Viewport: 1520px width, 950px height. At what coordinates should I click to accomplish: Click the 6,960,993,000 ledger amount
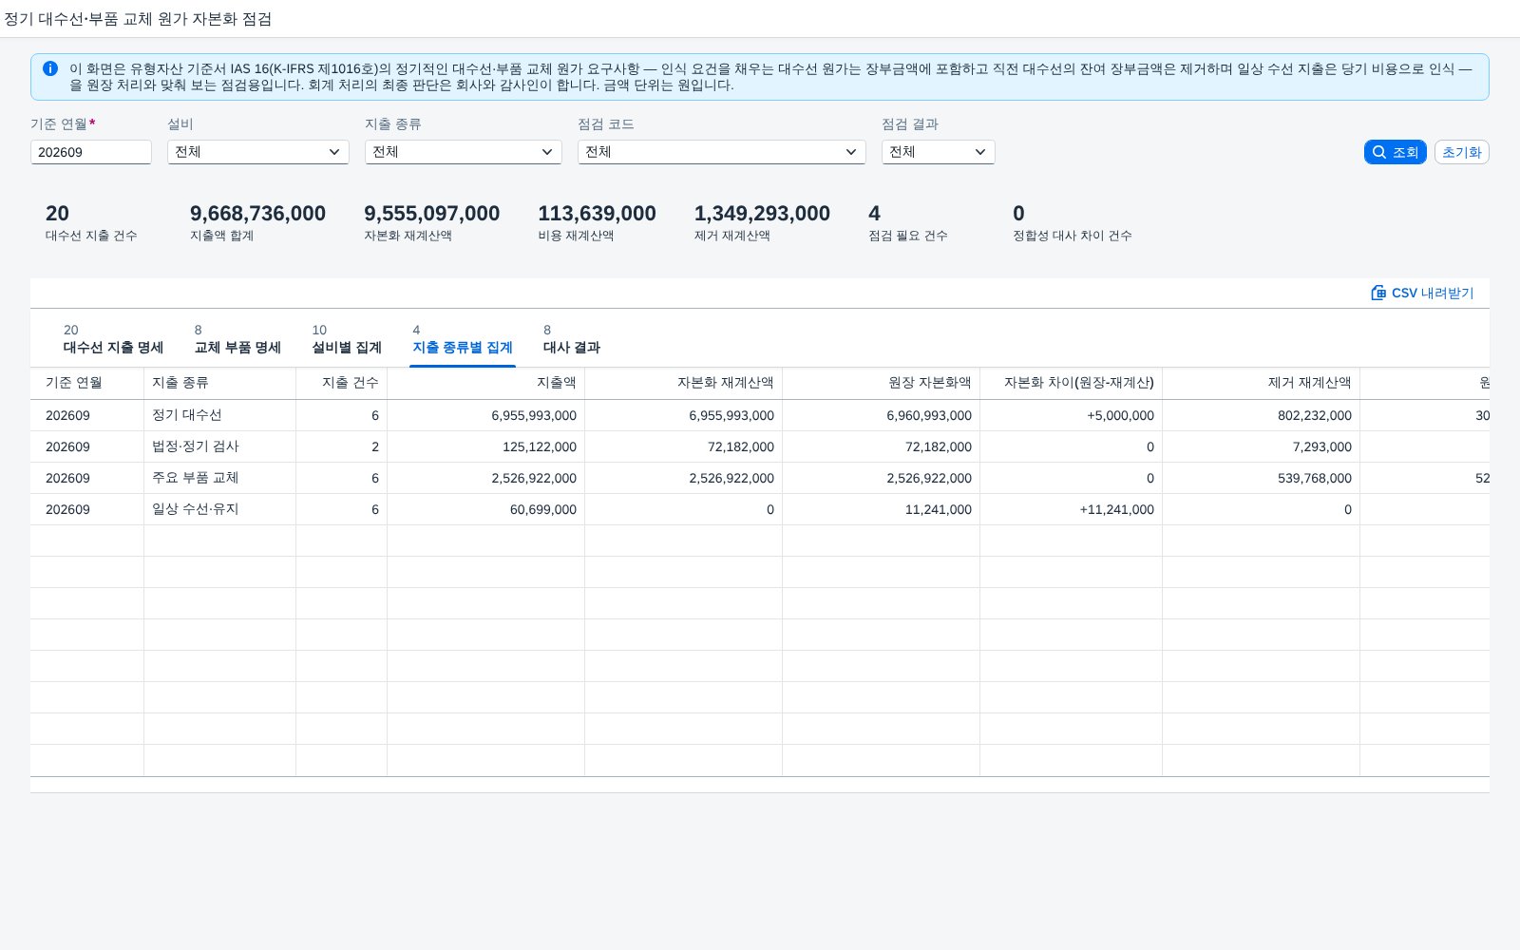click(929, 415)
